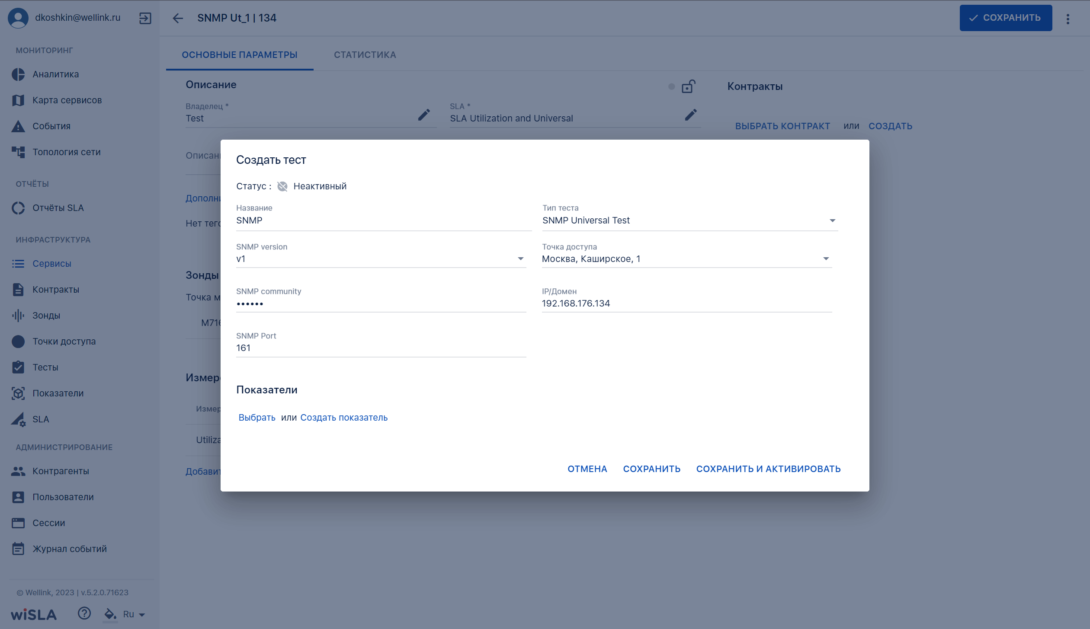This screenshot has width=1090, height=629.
Task: Open the Ru language dropdown
Action: 134,614
